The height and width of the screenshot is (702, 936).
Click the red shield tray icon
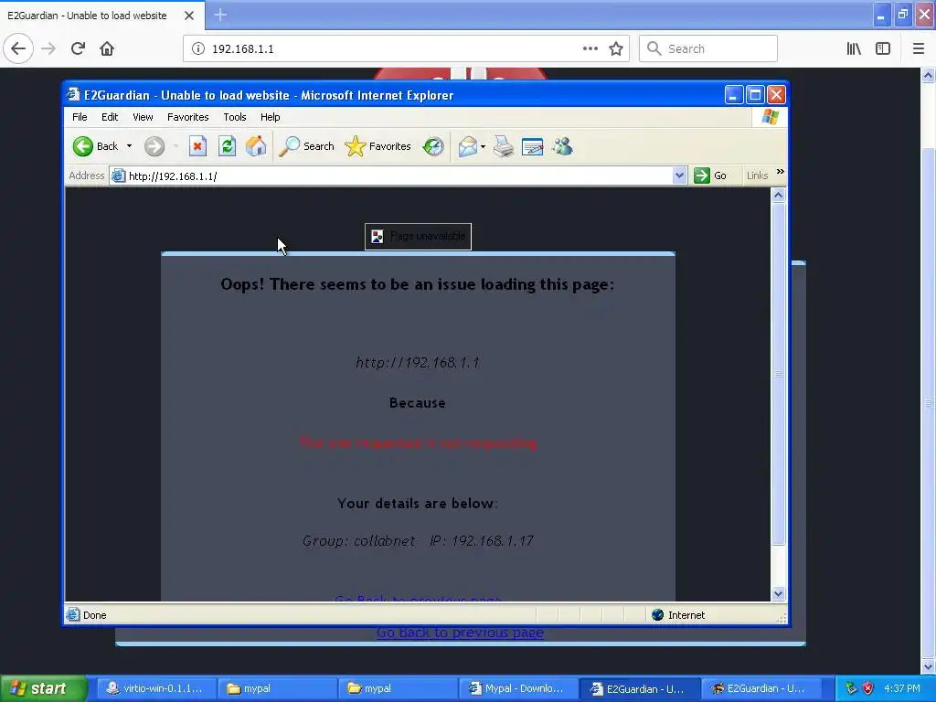[x=868, y=688]
